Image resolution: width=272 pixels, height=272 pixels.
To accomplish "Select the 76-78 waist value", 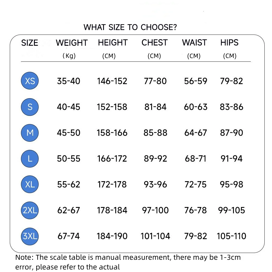I will pyautogui.click(x=196, y=210).
